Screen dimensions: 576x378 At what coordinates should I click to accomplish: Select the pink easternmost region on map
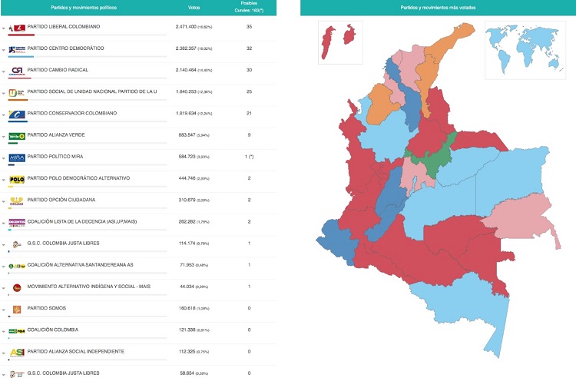pos(521,218)
